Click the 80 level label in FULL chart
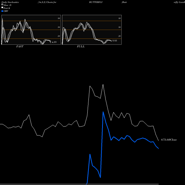Viewport: 185px width, 185px height. click(x=120, y=18)
